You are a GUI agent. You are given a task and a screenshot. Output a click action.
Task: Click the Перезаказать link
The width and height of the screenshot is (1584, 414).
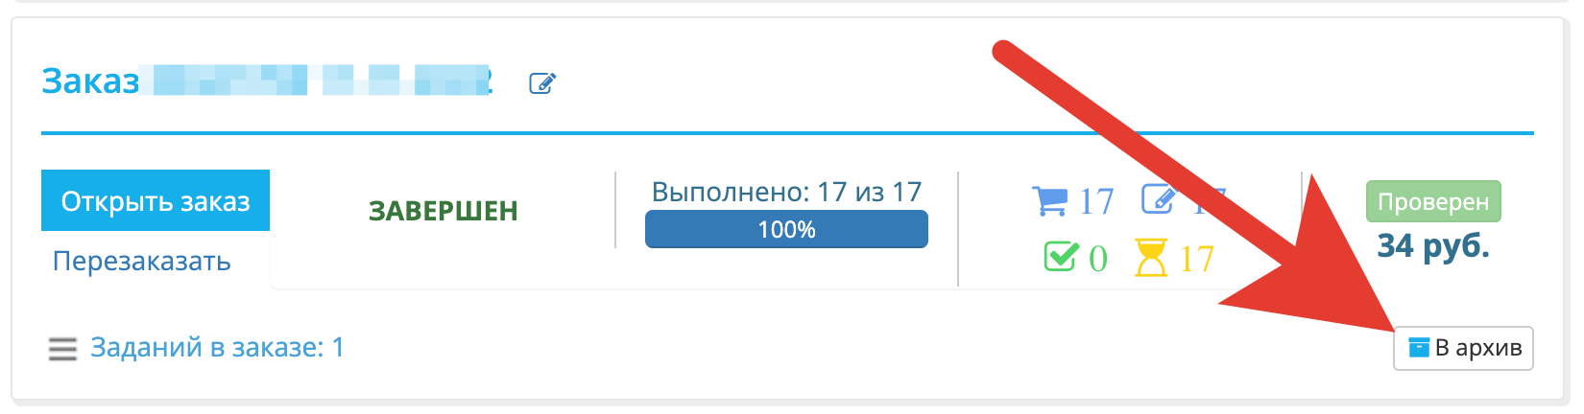pos(141,261)
